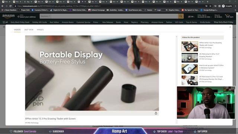Click the XPPen Artist 13.3 Pro video title text
This screenshot has height=134, width=238.
click(x=50, y=119)
